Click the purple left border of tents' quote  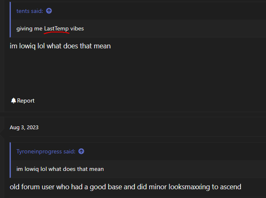10,20
